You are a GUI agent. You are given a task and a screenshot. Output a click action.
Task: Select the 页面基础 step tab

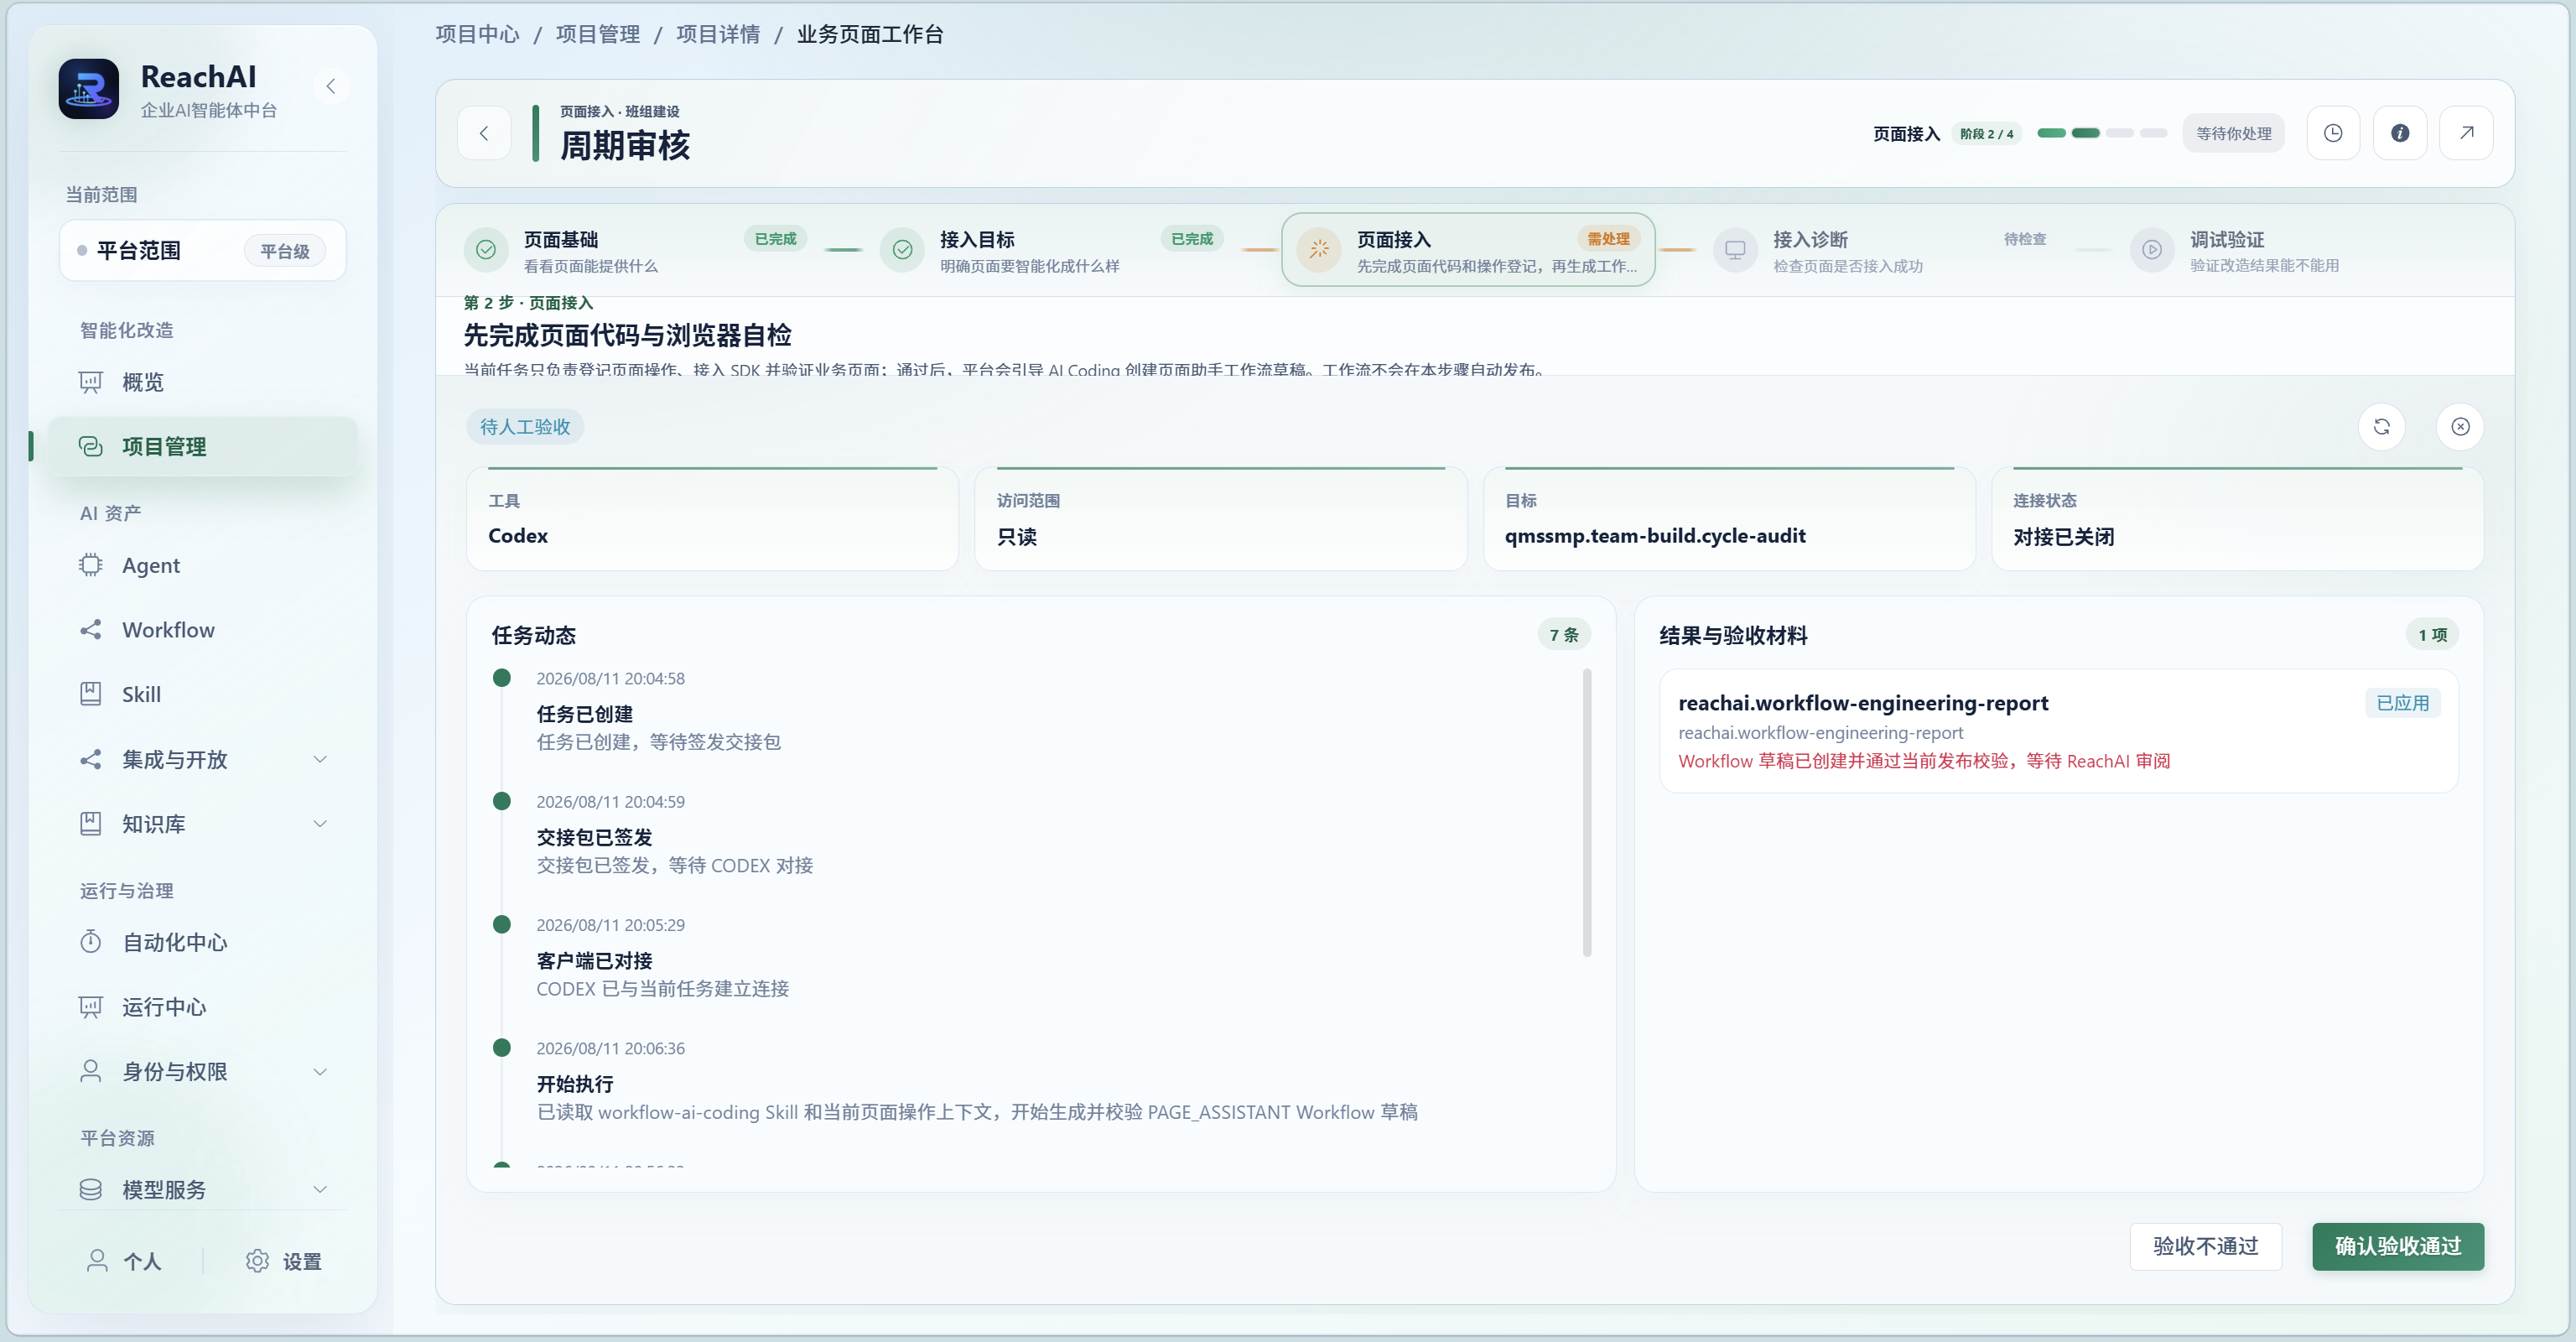click(x=636, y=250)
